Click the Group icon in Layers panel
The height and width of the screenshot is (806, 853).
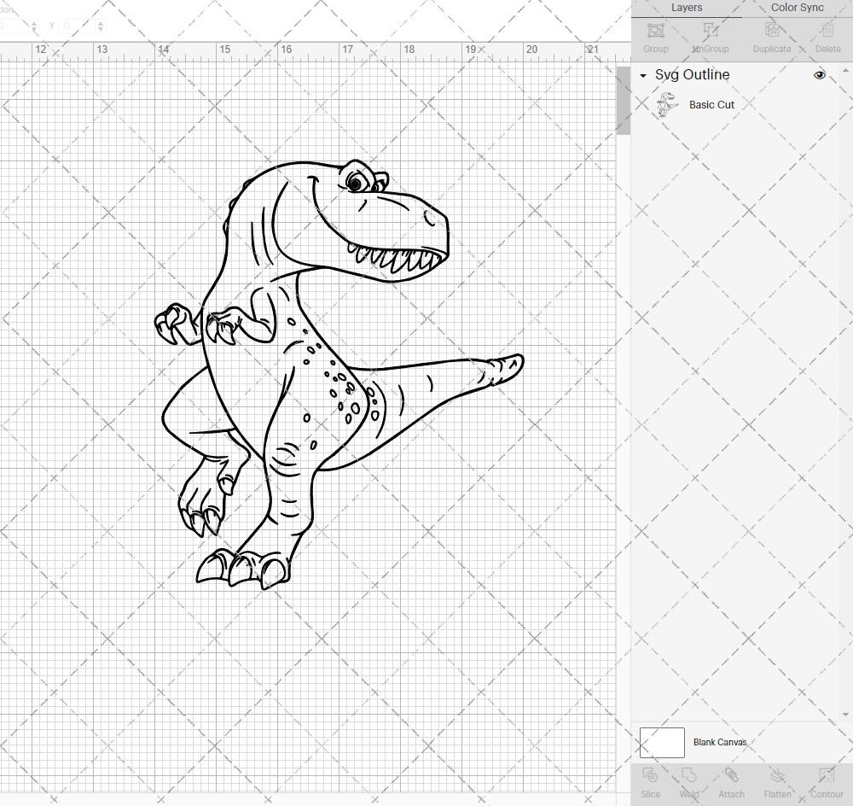[x=655, y=37]
